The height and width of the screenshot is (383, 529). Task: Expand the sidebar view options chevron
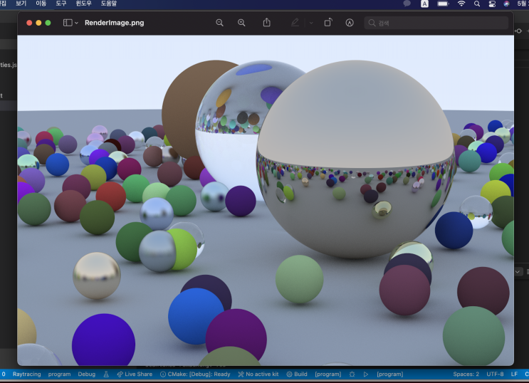click(x=76, y=23)
